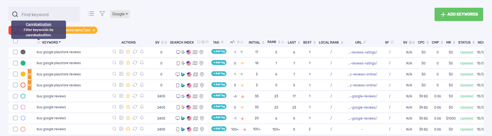Click the magnifier action icon in last row
The height and width of the screenshot is (136, 492).
[114, 129]
